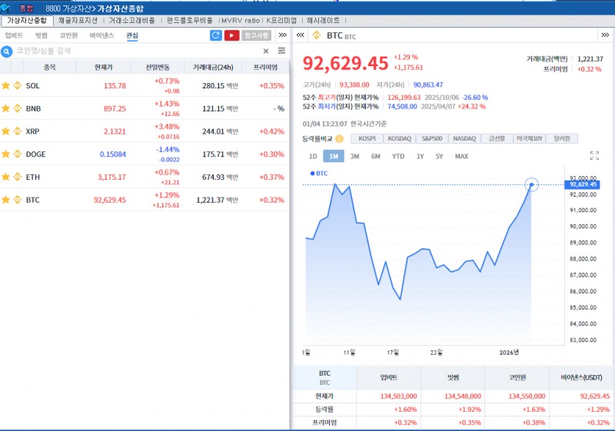Toggle NASDAQ comparison on chart
Viewport: 615px width, 431px height.
pyautogui.click(x=464, y=139)
